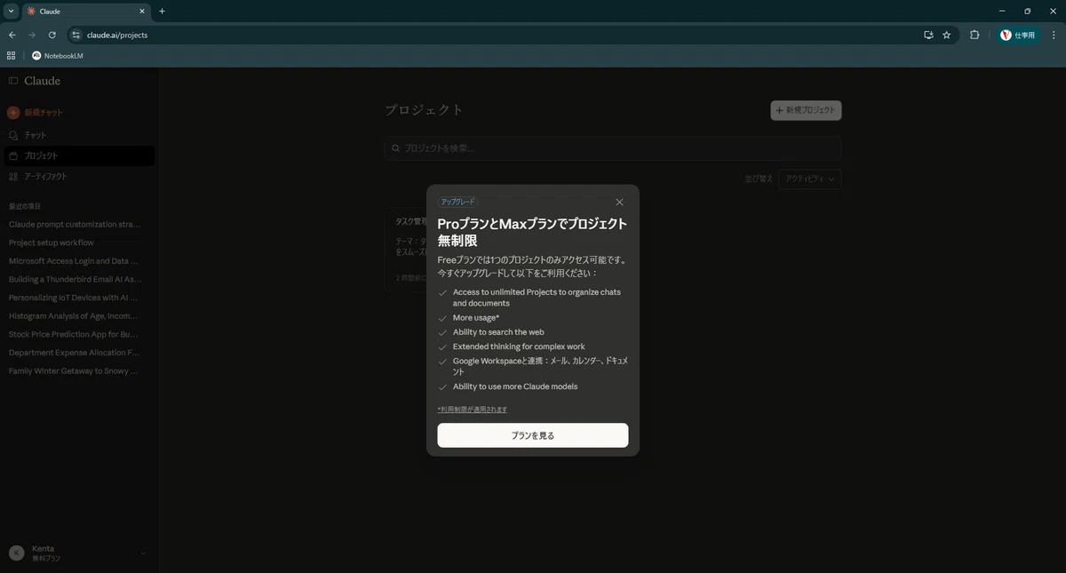Go back with the browser back arrow
The height and width of the screenshot is (573, 1066).
point(12,35)
